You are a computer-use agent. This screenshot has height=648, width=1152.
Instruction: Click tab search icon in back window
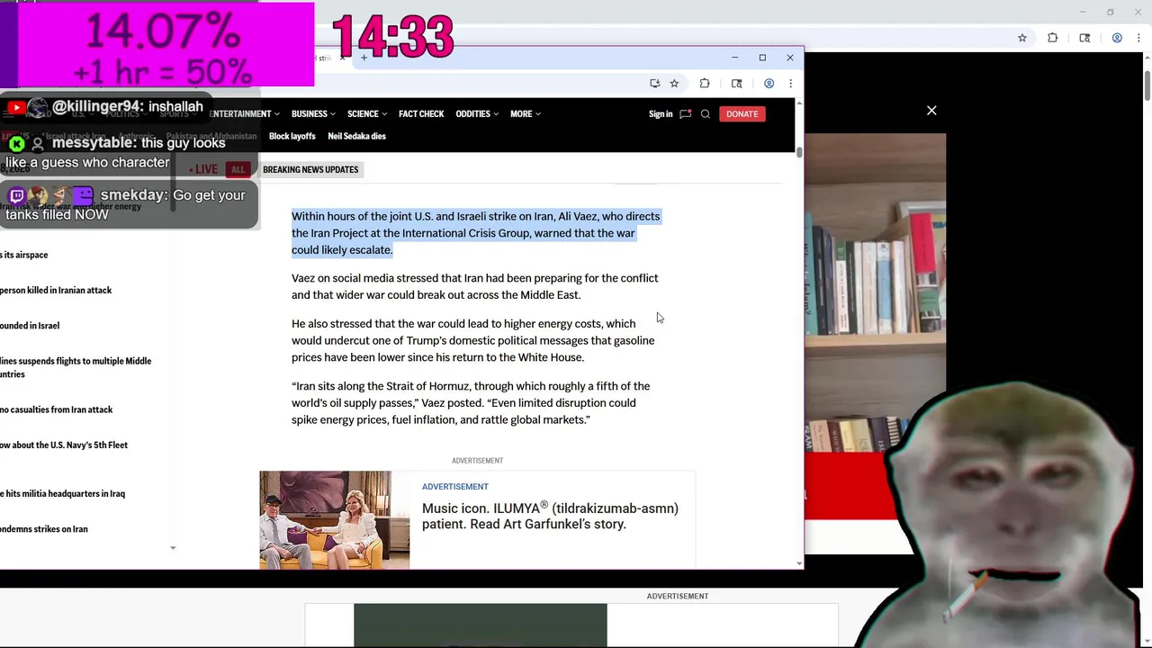pos(1084,38)
